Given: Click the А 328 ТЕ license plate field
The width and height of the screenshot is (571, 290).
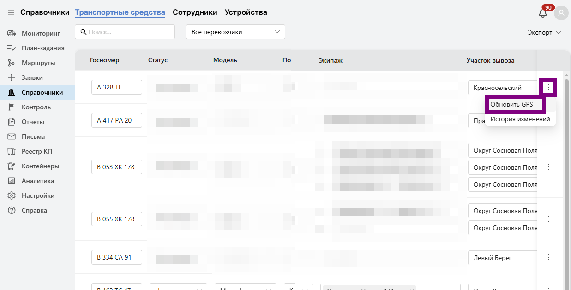Looking at the screenshot, I should [x=116, y=87].
